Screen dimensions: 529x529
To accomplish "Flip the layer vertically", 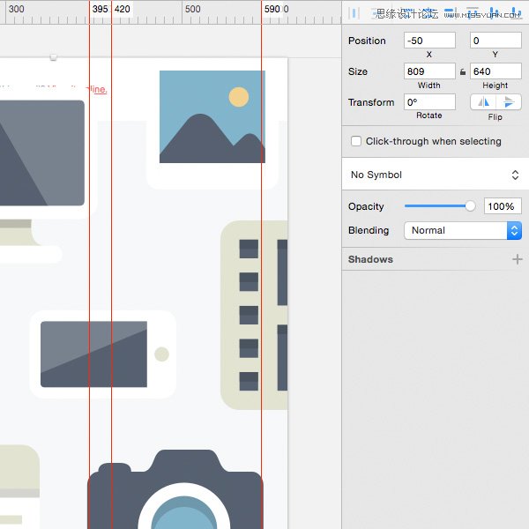I will [509, 102].
